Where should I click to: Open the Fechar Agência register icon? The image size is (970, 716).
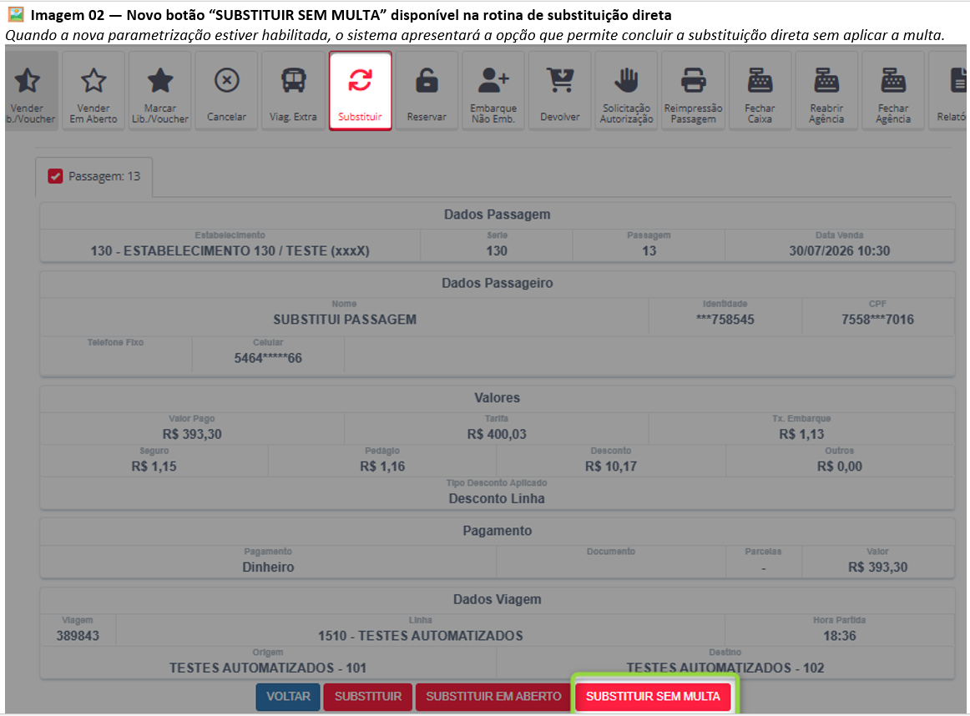click(x=893, y=81)
